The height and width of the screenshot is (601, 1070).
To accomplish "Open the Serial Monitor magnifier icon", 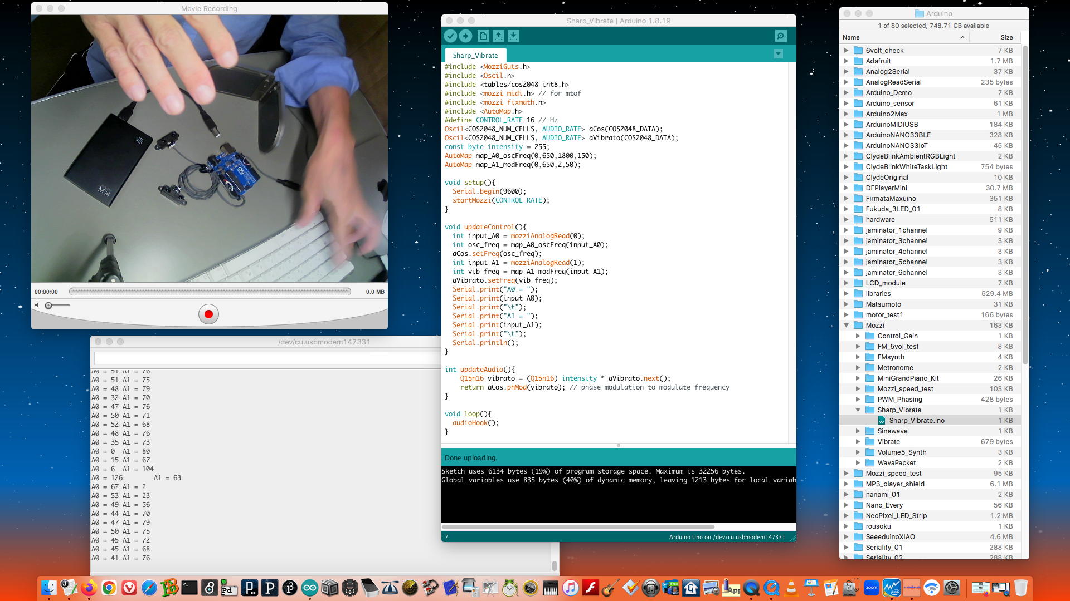I will pyautogui.click(x=781, y=36).
